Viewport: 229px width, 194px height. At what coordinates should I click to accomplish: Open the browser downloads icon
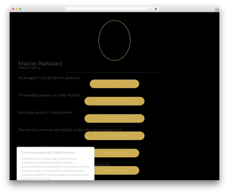pyautogui.click(x=156, y=9)
